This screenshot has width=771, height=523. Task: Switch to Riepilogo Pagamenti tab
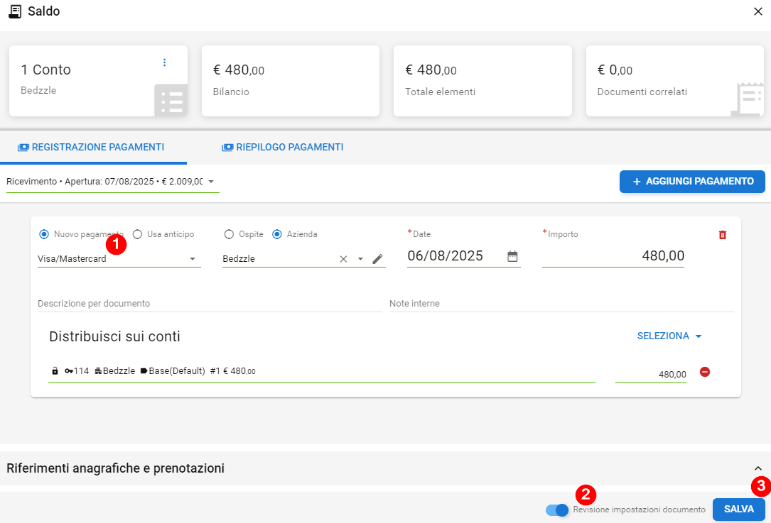pyautogui.click(x=282, y=147)
